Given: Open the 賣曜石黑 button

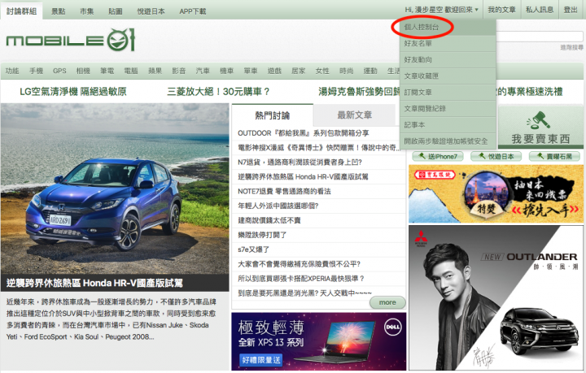Looking at the screenshot, I should click(554, 156).
